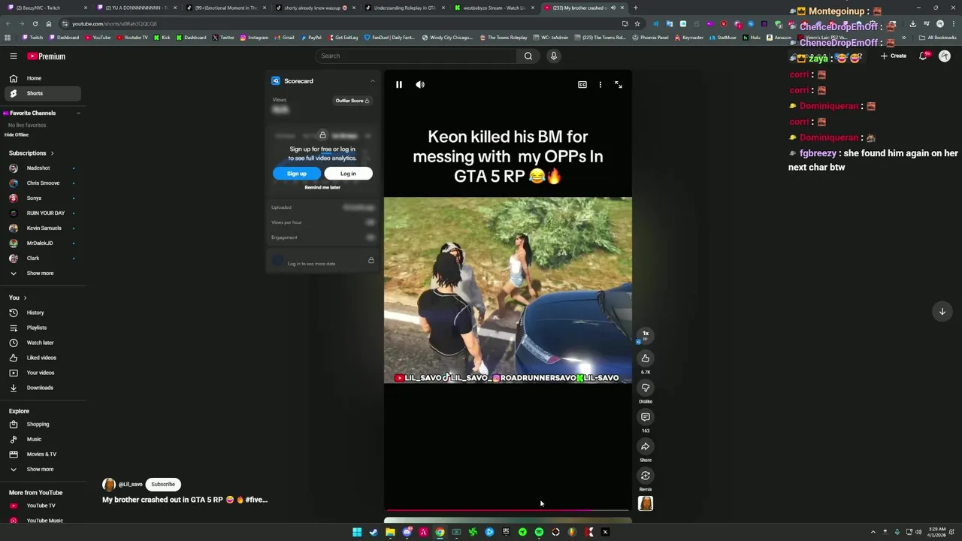Open YouTube TV under More from YouTube

click(41, 506)
